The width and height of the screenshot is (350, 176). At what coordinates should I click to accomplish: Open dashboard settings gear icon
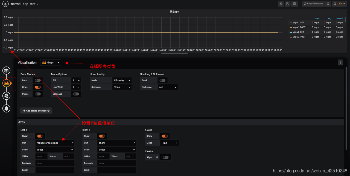[294, 4]
